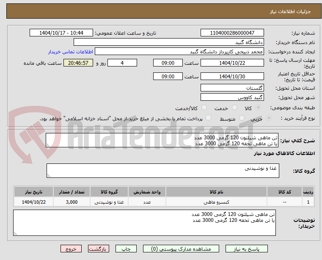Click resize handle of گروه کالا box

click(49, 176)
